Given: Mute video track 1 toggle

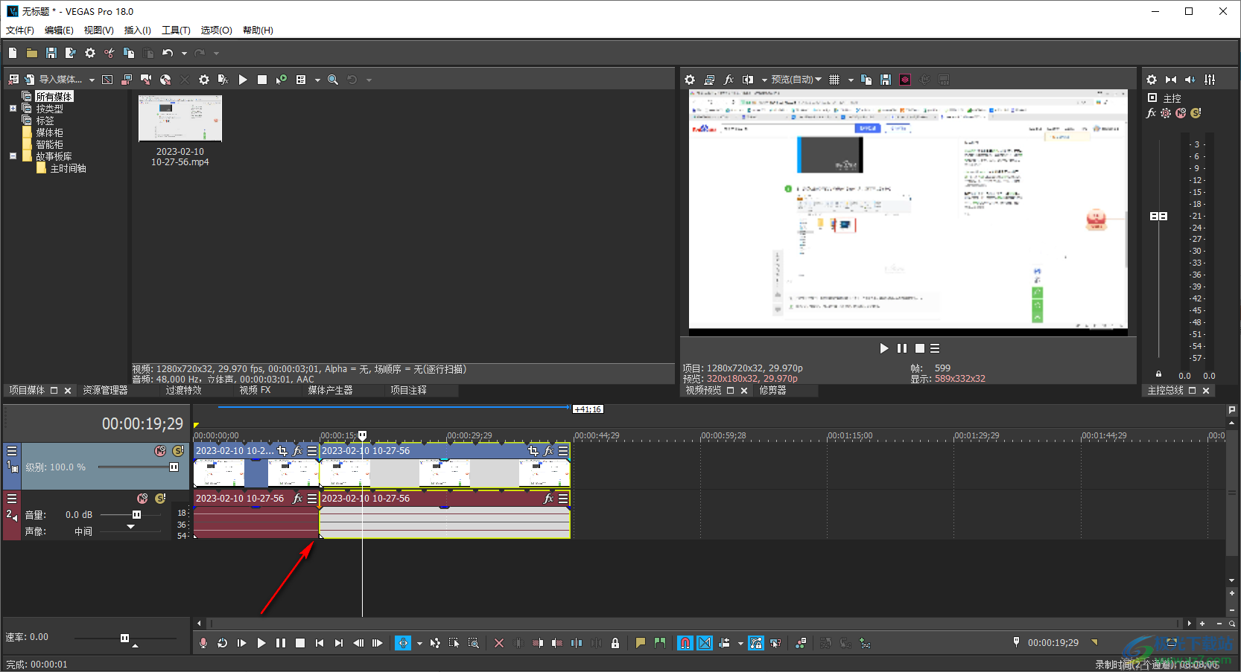Looking at the screenshot, I should click(x=160, y=451).
